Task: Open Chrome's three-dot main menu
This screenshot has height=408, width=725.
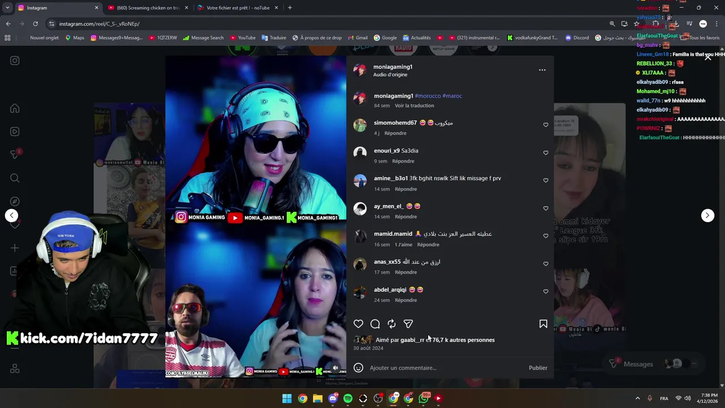Action: point(717,24)
